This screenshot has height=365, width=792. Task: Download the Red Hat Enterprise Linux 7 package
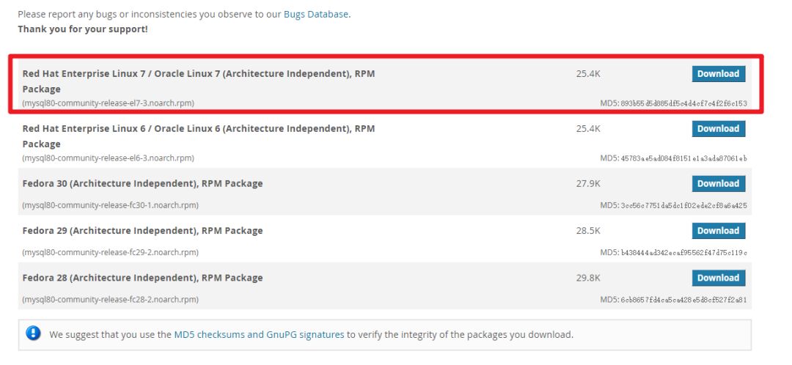click(x=718, y=73)
